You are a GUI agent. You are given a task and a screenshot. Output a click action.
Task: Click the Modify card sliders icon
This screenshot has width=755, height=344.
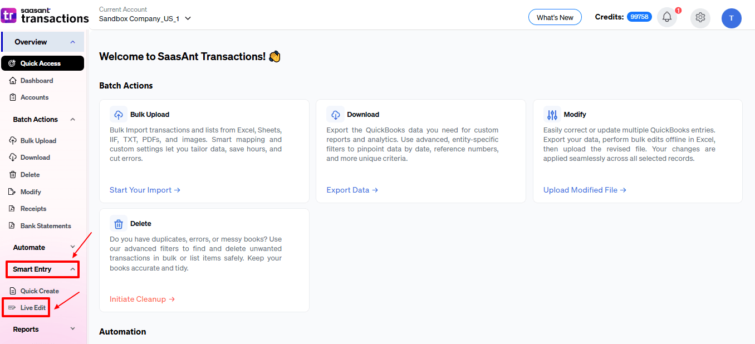pos(552,115)
